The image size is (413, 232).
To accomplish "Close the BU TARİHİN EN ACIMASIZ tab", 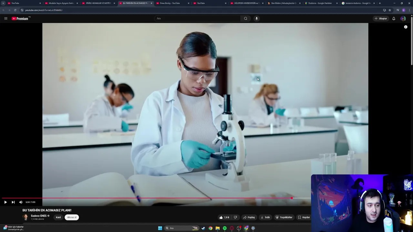I will pos(151,3).
